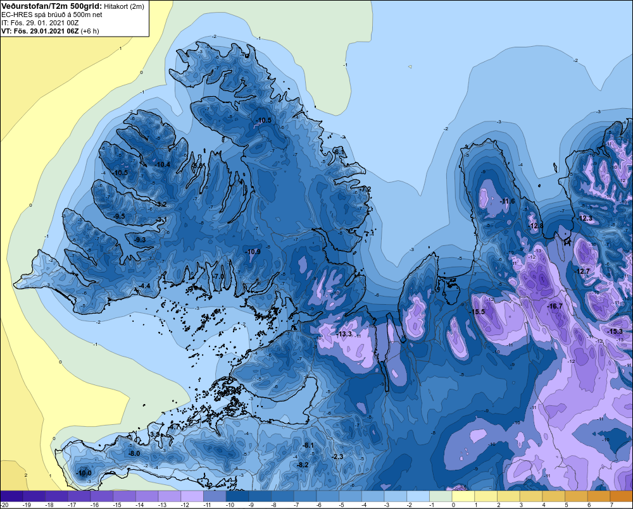Click the -15.3 temperature label
This screenshot has width=633, height=509.
(615, 331)
